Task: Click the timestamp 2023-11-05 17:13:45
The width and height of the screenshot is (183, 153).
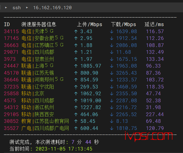Action: tap(64, 149)
